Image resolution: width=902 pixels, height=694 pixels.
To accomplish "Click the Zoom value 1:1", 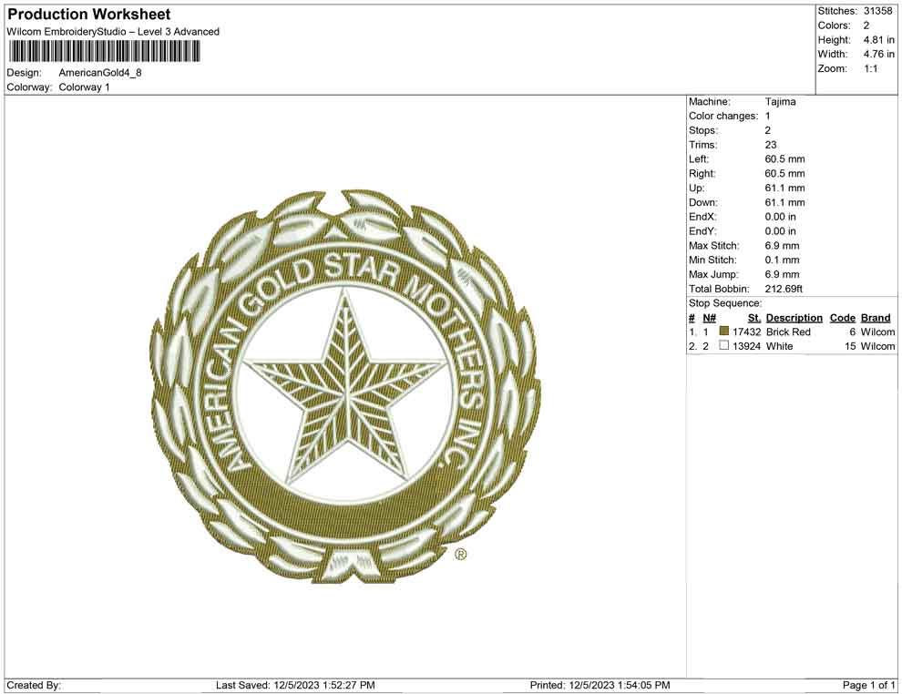I will coord(870,68).
